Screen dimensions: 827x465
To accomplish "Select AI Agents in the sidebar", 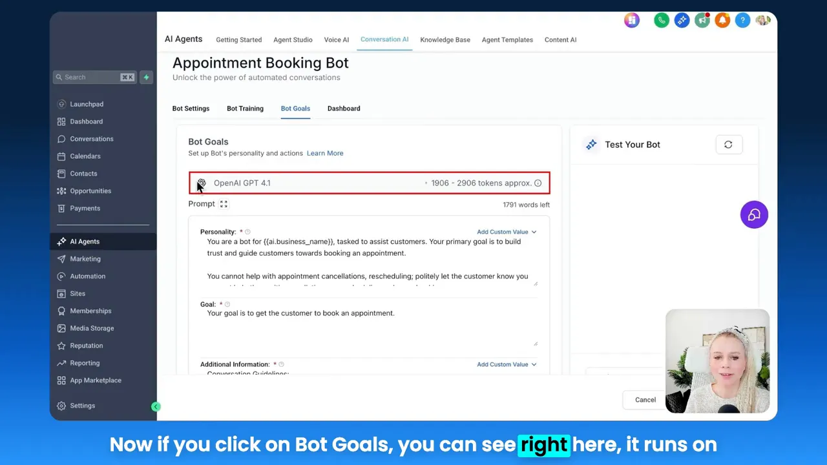I will pos(103,242).
